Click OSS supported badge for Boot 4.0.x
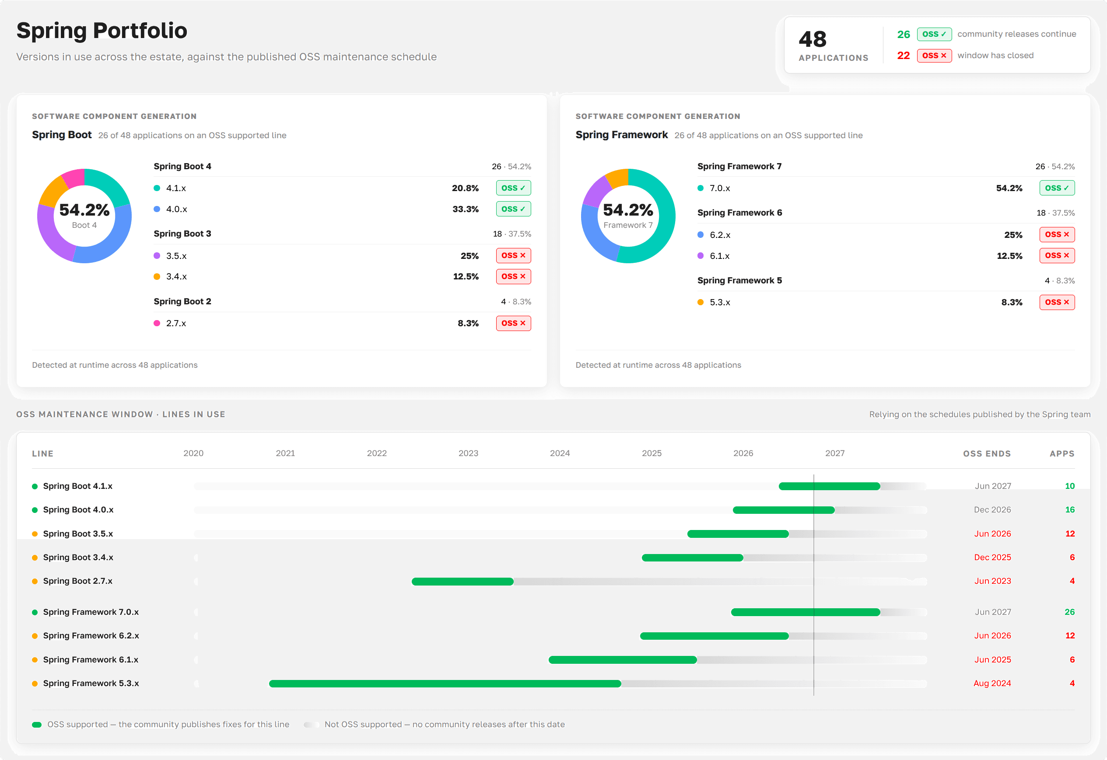 [x=513, y=209]
